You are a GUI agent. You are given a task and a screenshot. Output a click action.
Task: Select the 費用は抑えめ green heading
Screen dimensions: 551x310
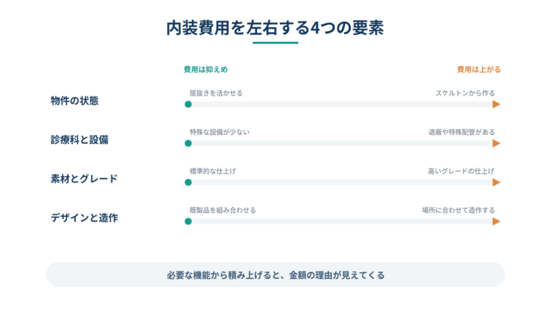pyautogui.click(x=206, y=69)
